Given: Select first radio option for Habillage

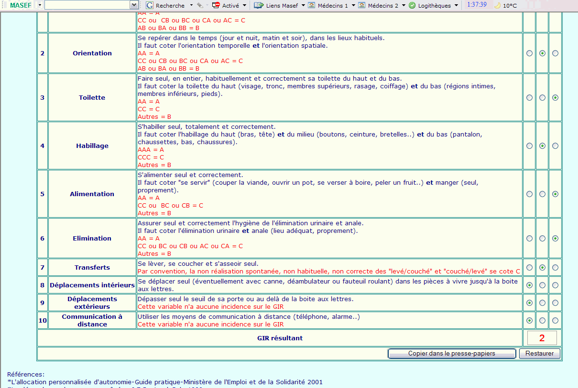Looking at the screenshot, I should click(529, 146).
